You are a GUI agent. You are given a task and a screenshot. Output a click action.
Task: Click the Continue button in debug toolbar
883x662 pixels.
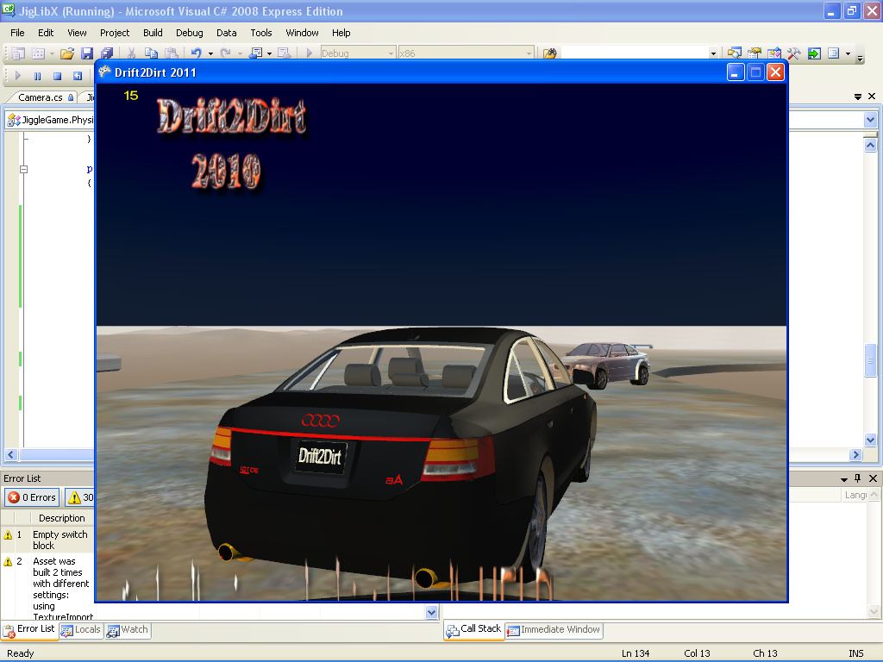tap(18, 76)
